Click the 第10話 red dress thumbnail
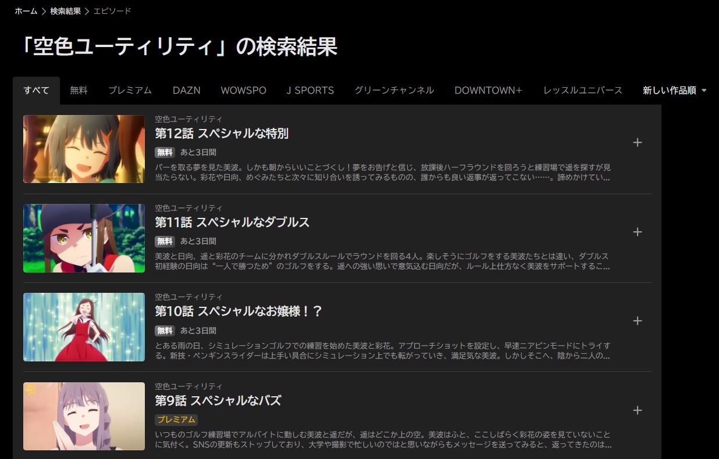The image size is (719, 459). click(x=84, y=327)
